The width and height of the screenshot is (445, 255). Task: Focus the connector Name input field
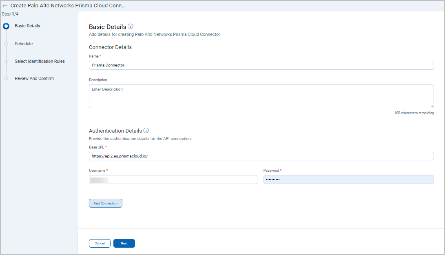[x=261, y=65]
